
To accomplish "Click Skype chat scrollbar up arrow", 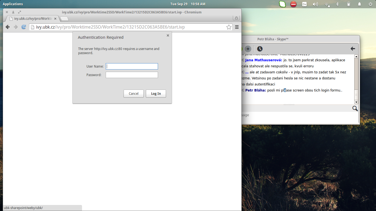I will pyautogui.click(x=356, y=56).
